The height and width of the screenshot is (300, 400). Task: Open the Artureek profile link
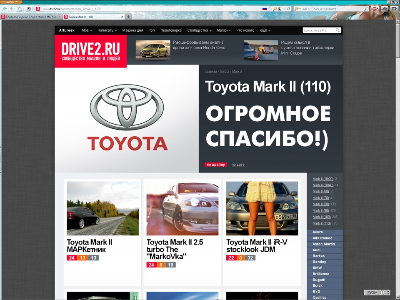pos(67,30)
